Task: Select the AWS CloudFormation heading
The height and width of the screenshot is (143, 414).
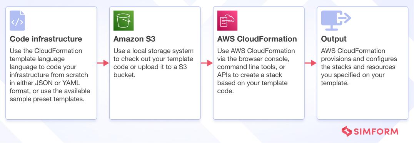Action: [257, 39]
